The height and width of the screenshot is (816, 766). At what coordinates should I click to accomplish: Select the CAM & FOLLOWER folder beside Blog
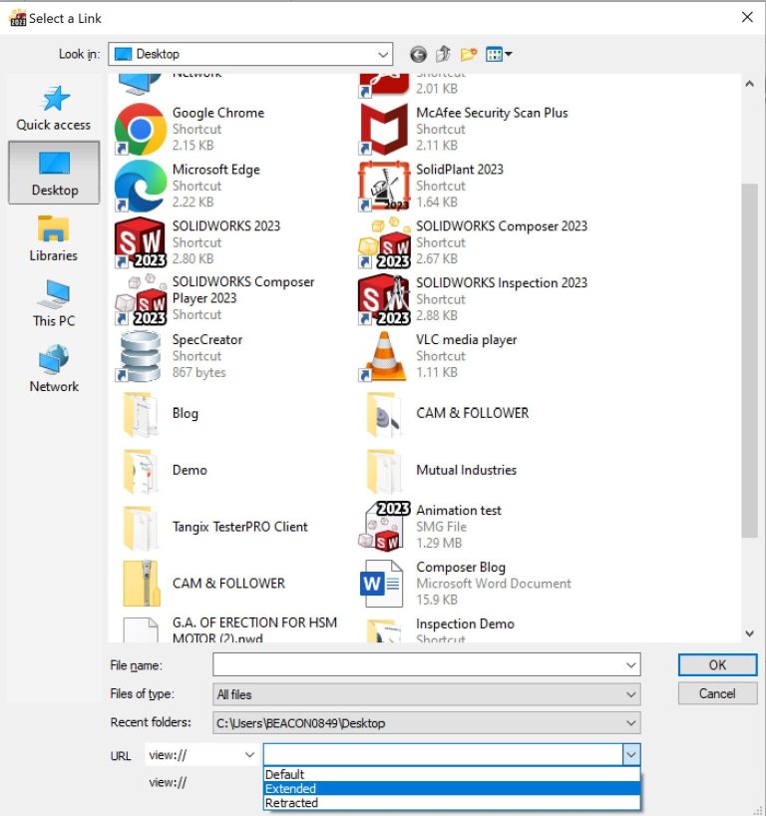point(447,414)
